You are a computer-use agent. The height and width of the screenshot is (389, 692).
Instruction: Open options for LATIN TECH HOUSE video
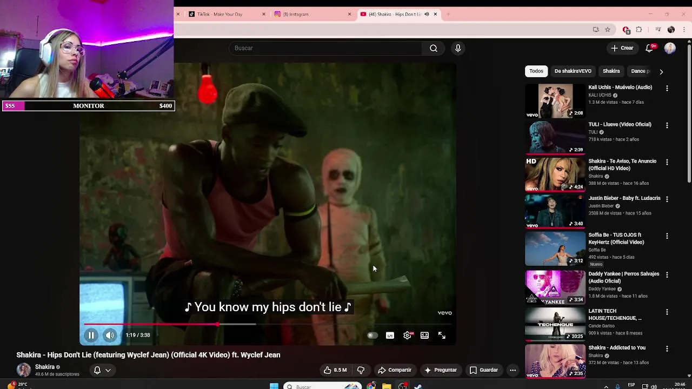click(667, 312)
